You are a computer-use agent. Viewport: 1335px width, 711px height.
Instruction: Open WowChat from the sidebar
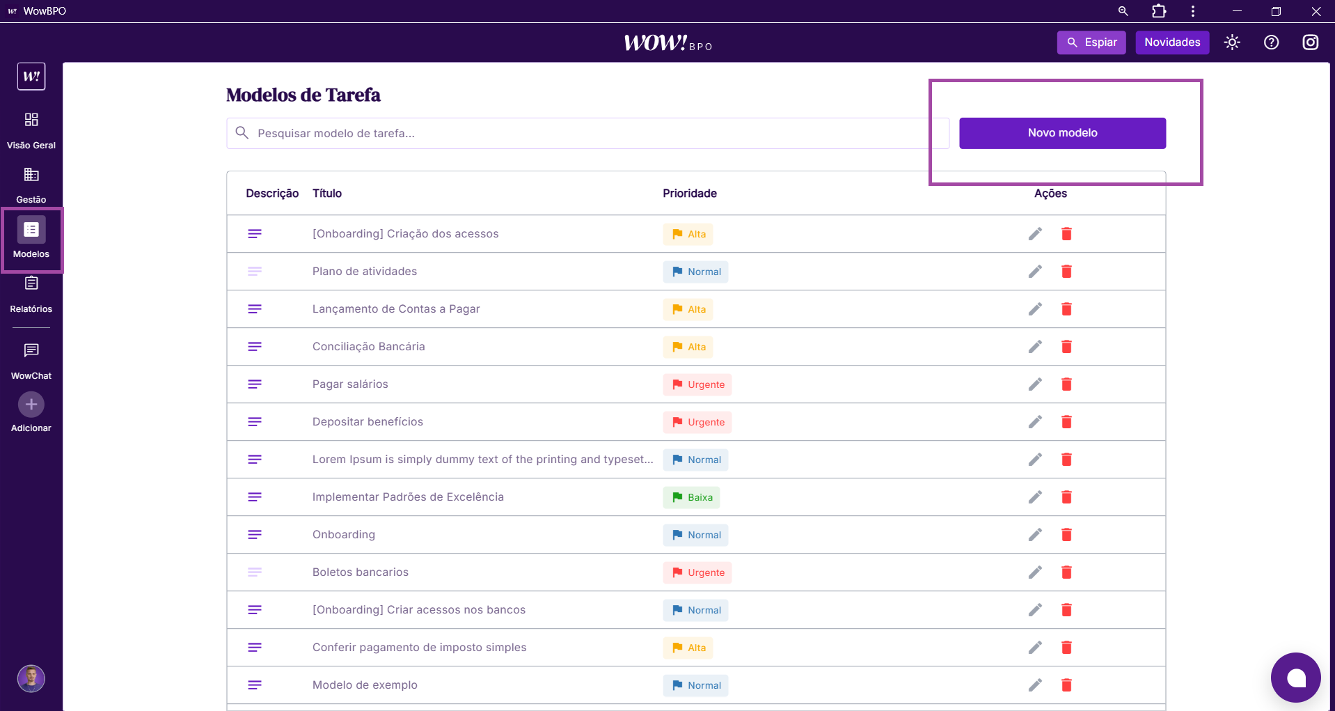coord(31,360)
